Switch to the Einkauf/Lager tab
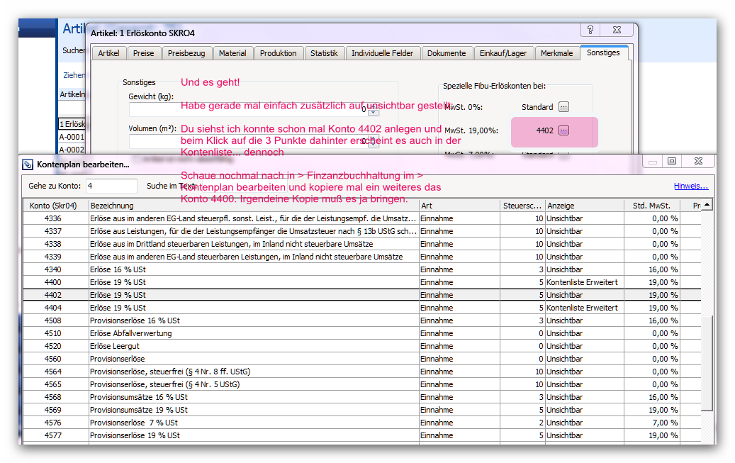 pyautogui.click(x=503, y=53)
